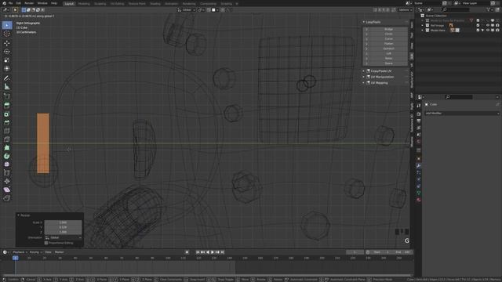
Task: Toggle visibility eye for Model Here collection
Action: [x=488, y=30]
